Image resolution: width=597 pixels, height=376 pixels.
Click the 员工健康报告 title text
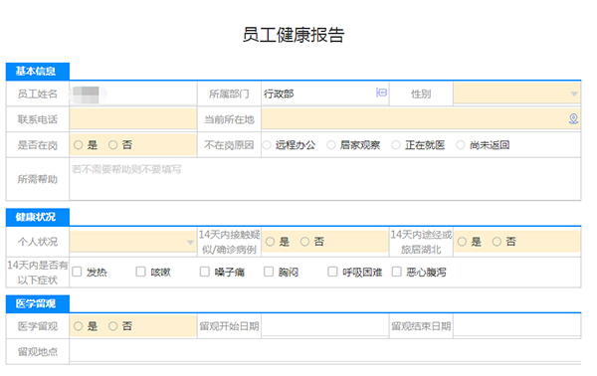(294, 35)
